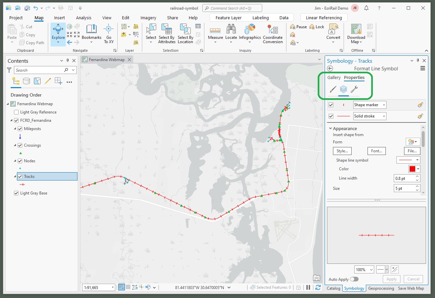Open the Solid stroke type dropdown

click(383, 116)
